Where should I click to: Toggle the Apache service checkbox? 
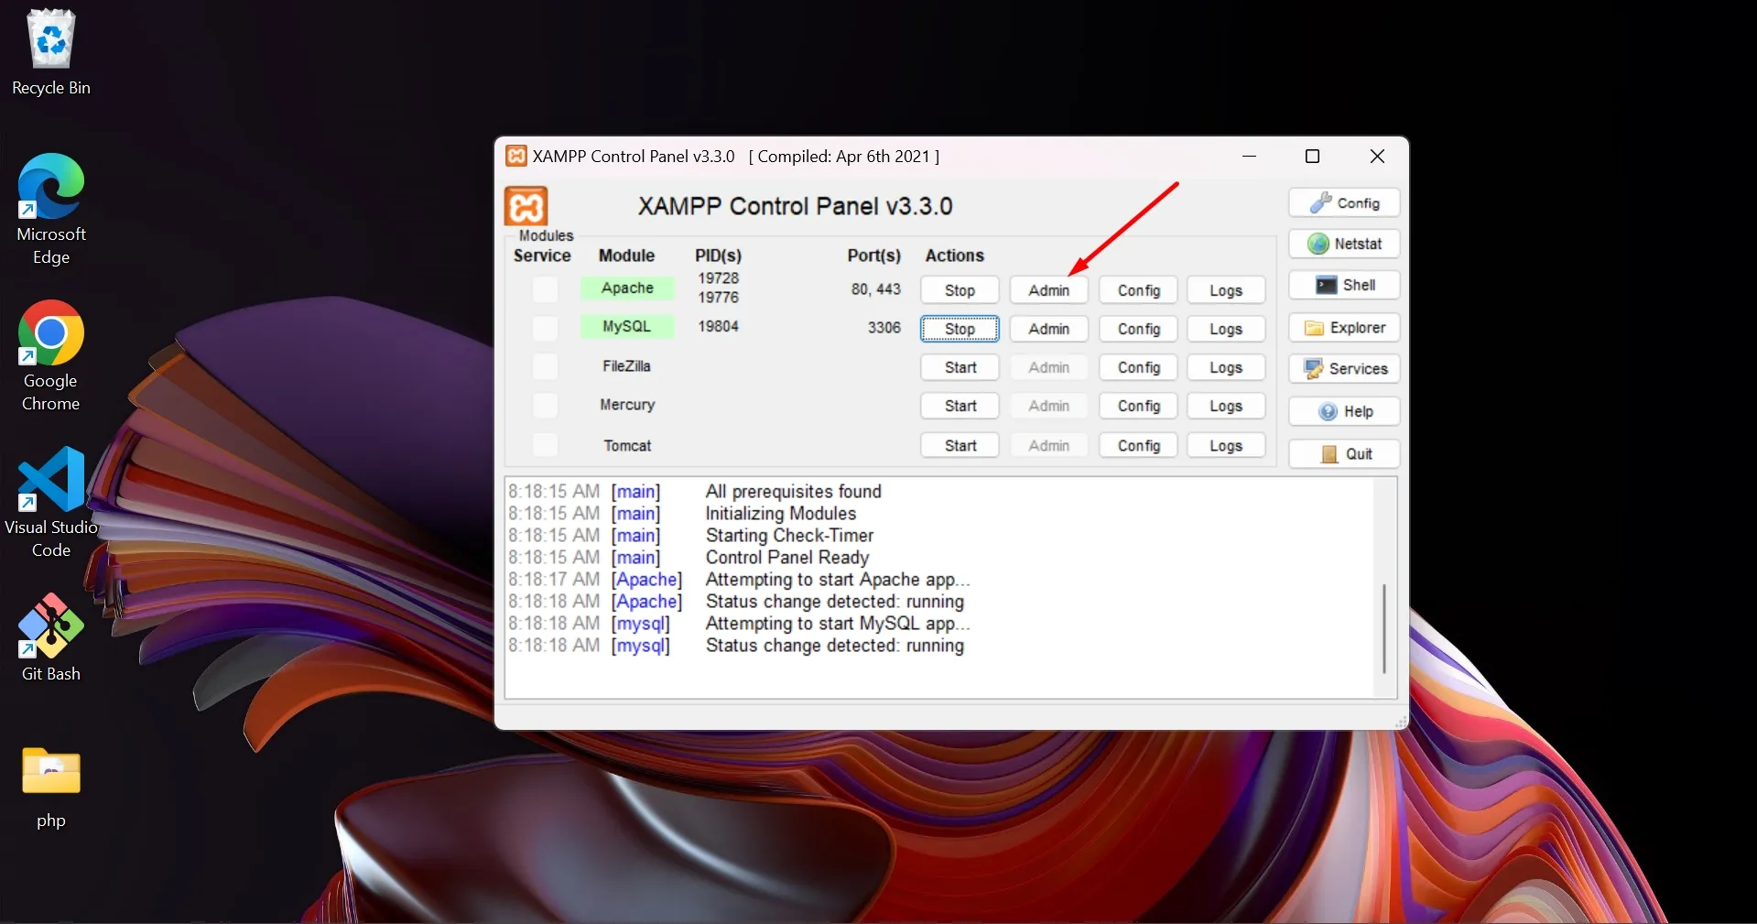[545, 289]
